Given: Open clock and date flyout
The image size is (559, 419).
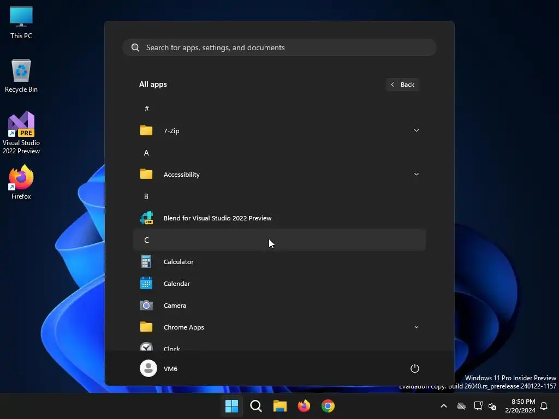Looking at the screenshot, I should 520,406.
